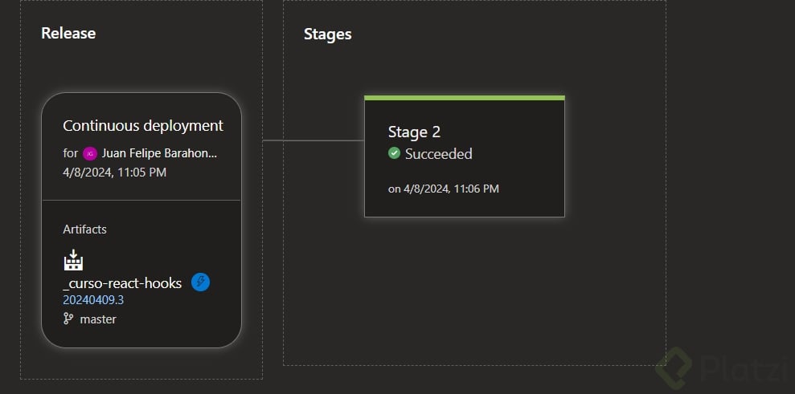Click the git branch icon beside master
Viewport: 795px width, 394px height.
(x=68, y=319)
